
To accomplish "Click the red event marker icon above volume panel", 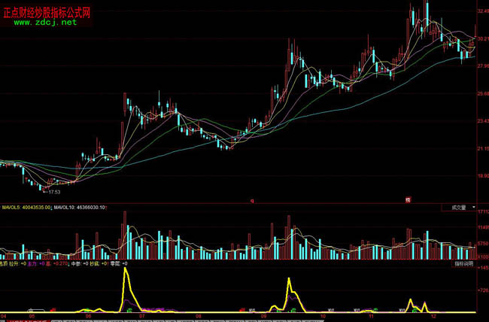I will tap(408, 199).
